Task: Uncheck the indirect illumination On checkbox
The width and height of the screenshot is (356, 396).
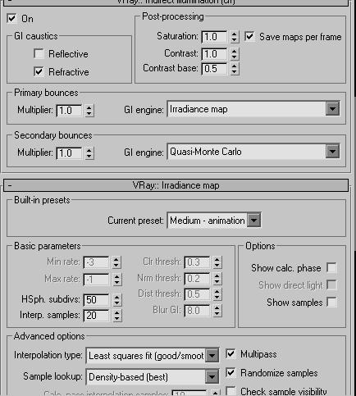Action: pyautogui.click(x=11, y=19)
